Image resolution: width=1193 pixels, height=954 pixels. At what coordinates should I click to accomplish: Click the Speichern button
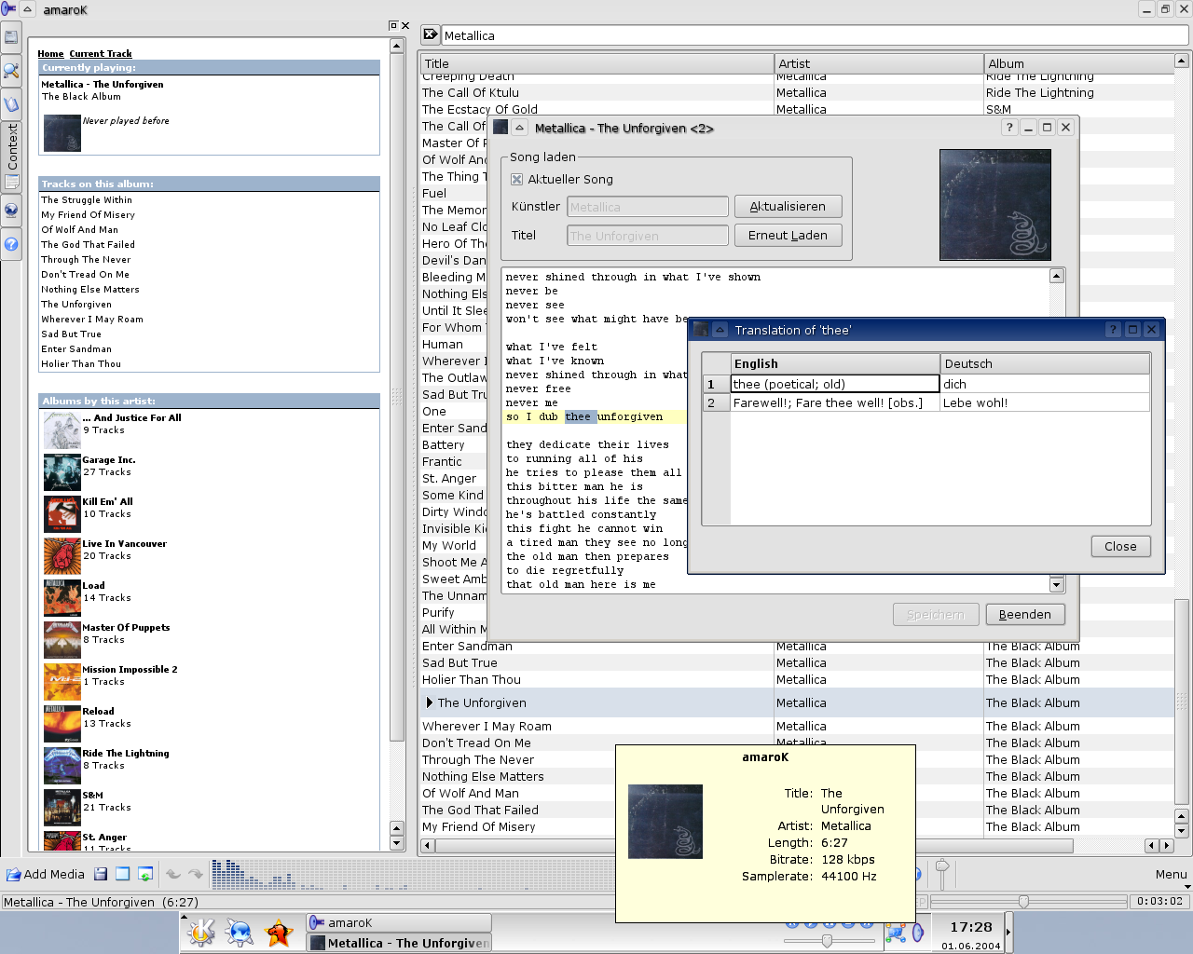(x=936, y=615)
